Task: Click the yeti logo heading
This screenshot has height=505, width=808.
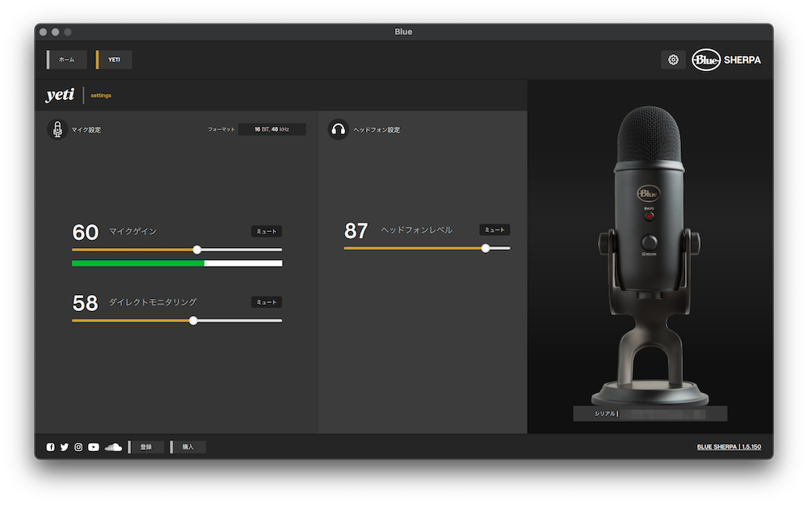Action: [x=60, y=95]
